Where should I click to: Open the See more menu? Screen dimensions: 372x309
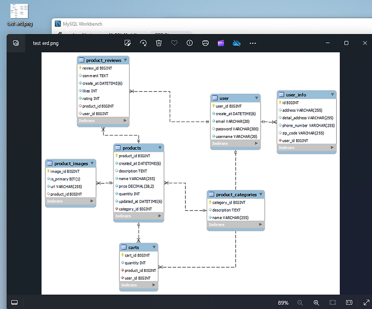pos(252,43)
